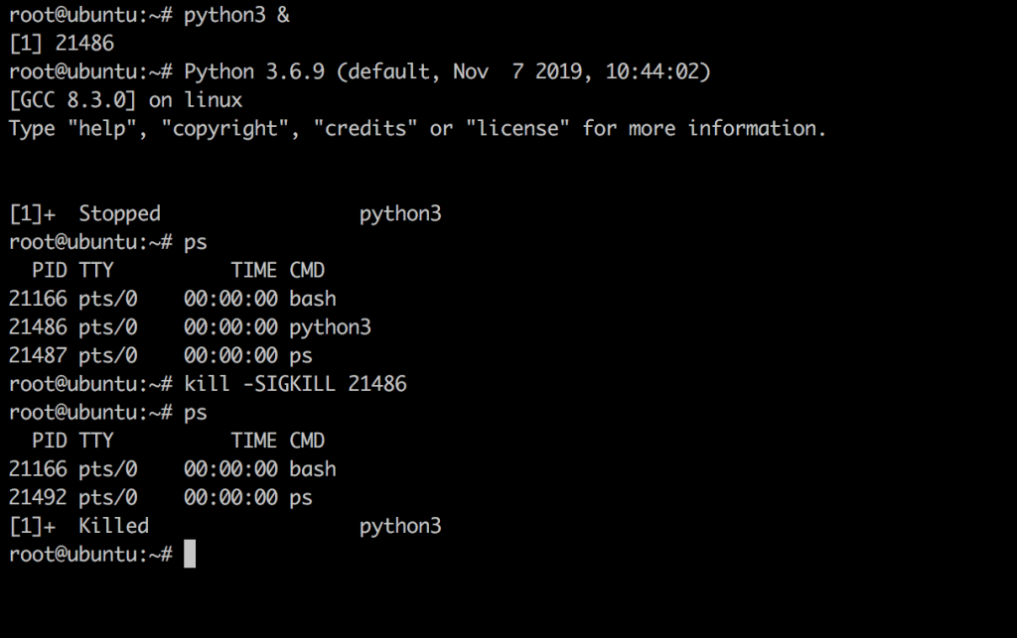This screenshot has height=638, width=1017.
Task: Click the 'python3 &' command text
Action: pos(236,16)
